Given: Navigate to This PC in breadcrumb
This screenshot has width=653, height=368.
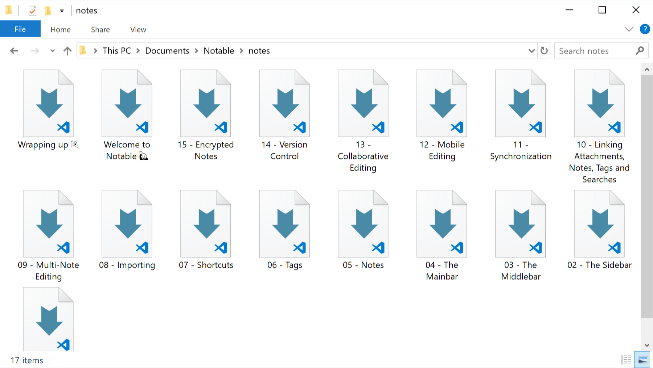Looking at the screenshot, I should [x=117, y=51].
